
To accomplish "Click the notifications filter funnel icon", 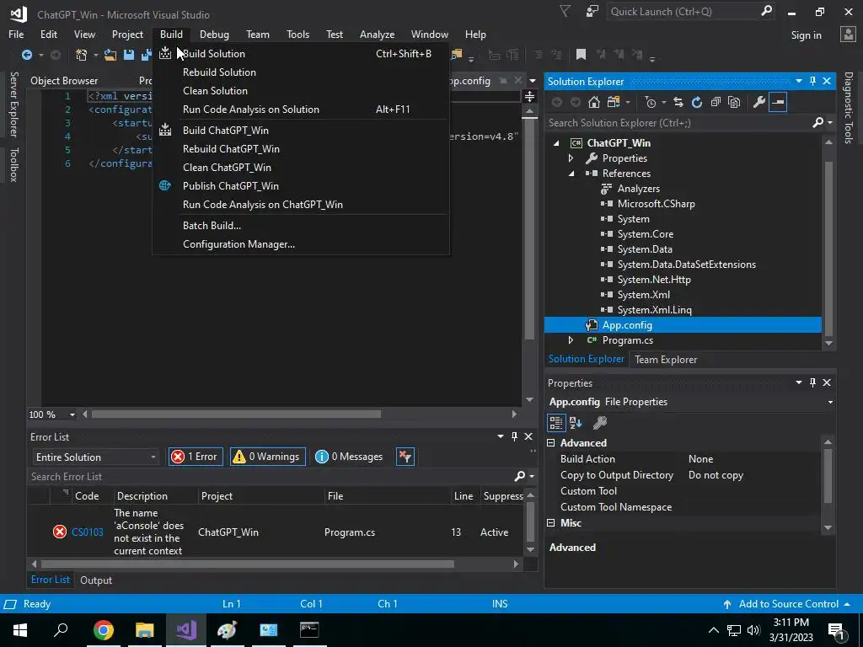I will pyautogui.click(x=566, y=12).
